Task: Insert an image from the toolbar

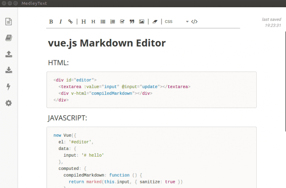Action: pos(142,22)
